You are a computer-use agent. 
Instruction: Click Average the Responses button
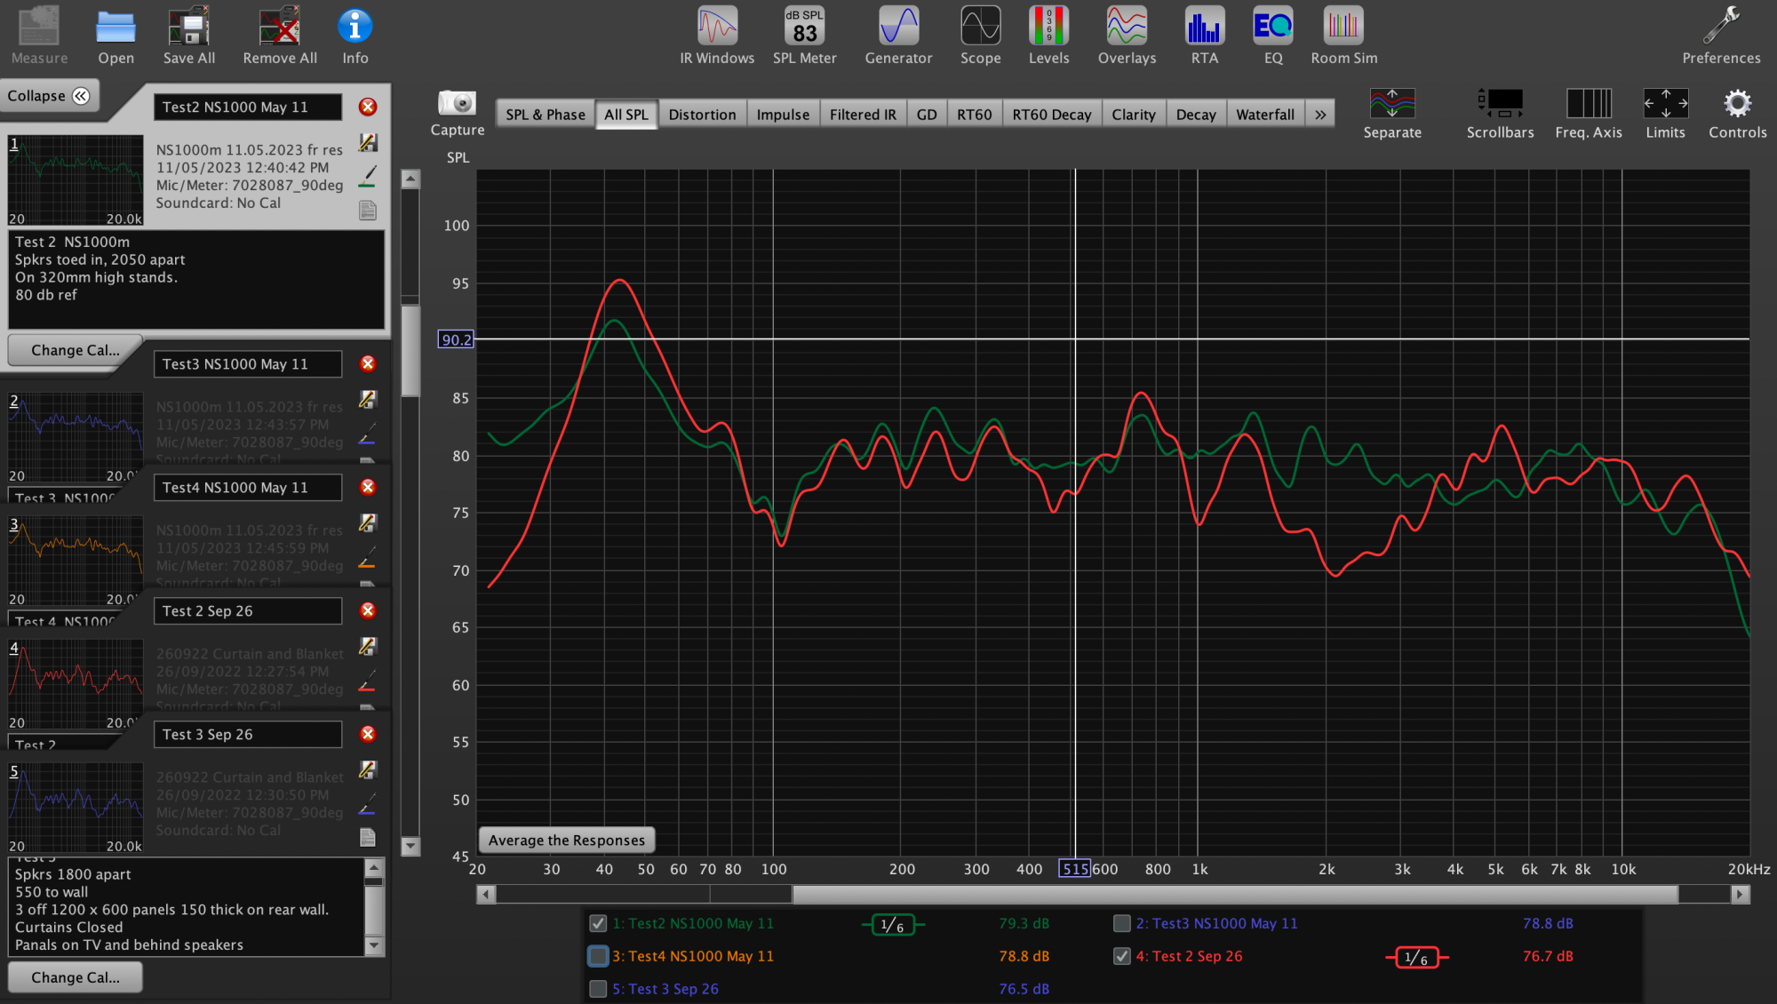567,840
